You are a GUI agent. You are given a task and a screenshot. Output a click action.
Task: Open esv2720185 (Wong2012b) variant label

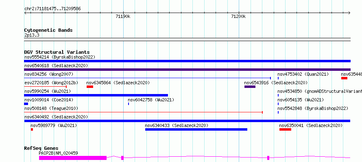coord(51,83)
